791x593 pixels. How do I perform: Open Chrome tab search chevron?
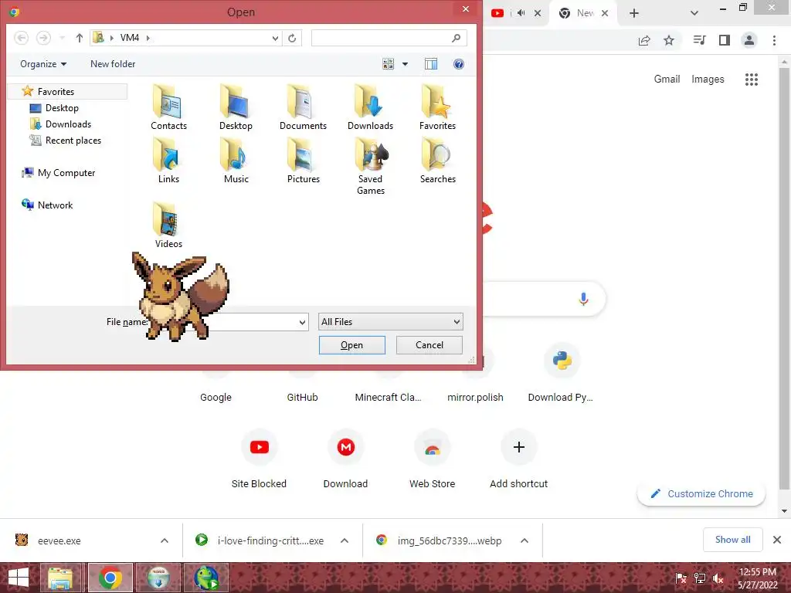[x=694, y=13]
